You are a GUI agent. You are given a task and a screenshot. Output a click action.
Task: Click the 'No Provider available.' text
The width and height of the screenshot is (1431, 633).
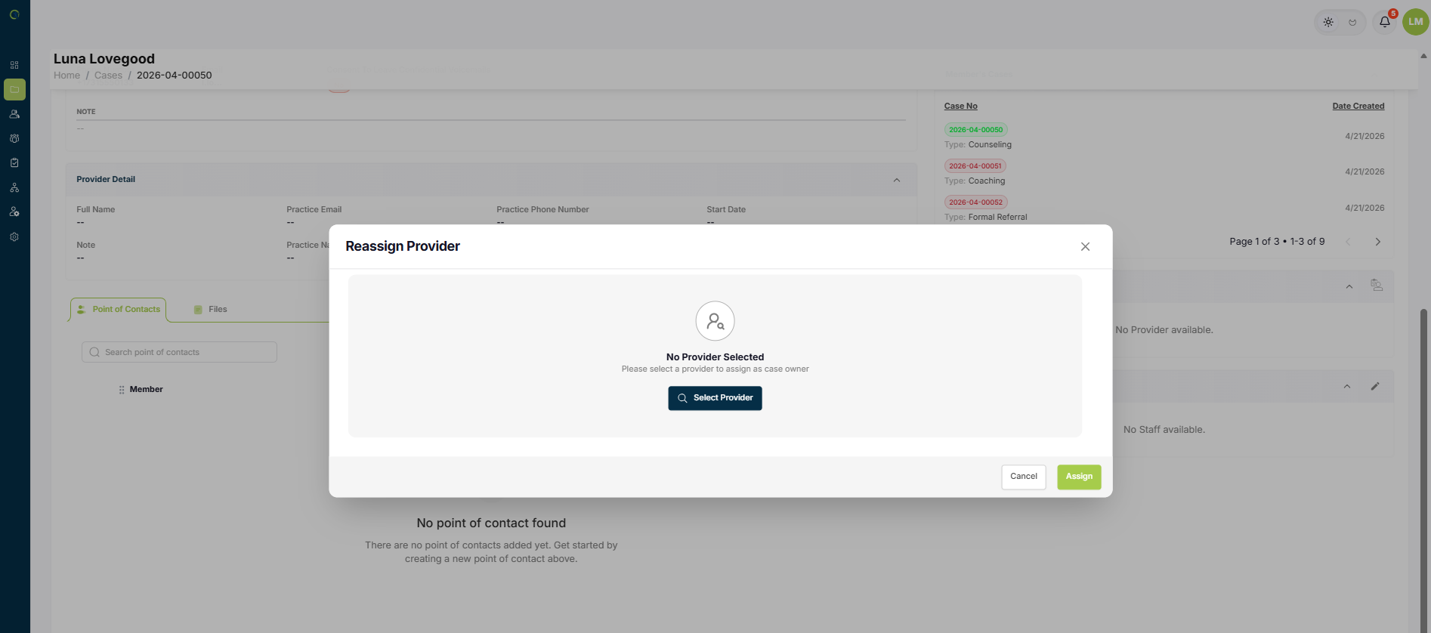[1164, 330]
